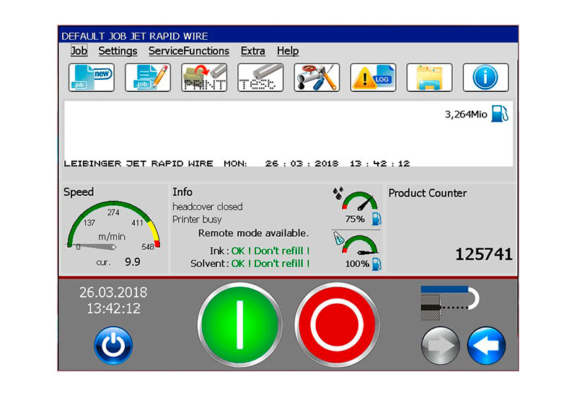This screenshot has height=396, width=577.
Task: Click the PRINT job toolbar icon
Action: [204, 78]
